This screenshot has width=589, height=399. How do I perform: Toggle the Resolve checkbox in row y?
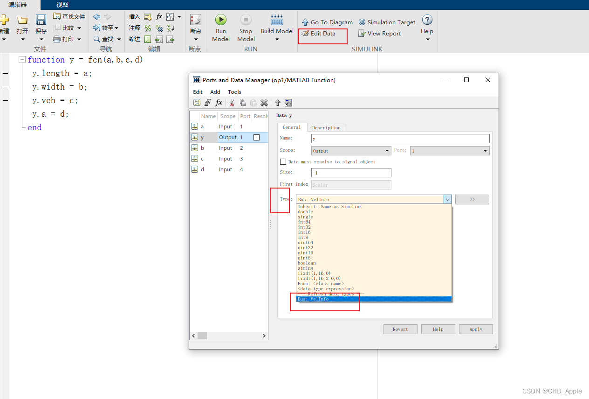click(256, 138)
